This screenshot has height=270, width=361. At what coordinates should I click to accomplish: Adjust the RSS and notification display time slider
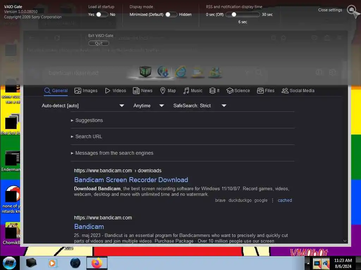click(243, 14)
